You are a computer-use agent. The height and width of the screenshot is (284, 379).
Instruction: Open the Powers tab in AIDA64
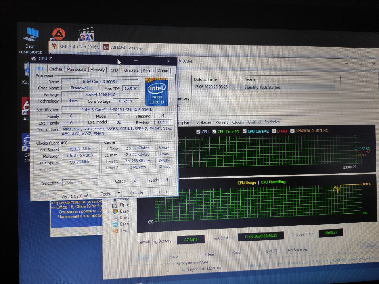coord(222,122)
